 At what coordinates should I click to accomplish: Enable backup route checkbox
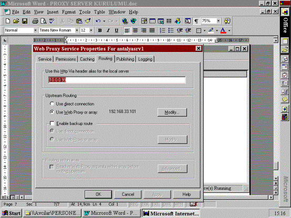tap(52, 123)
